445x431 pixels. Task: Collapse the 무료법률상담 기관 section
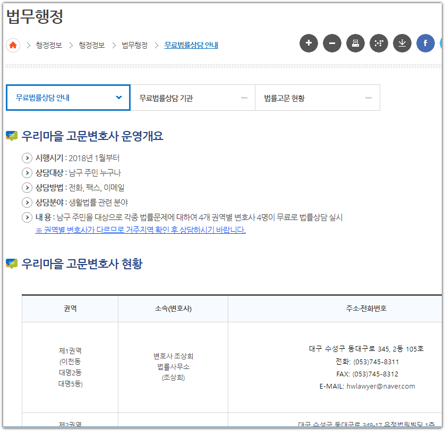[x=244, y=98]
